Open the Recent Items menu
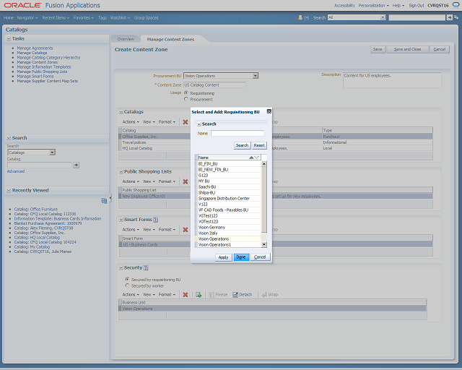The height and width of the screenshot is (370, 462). pyautogui.click(x=56, y=17)
